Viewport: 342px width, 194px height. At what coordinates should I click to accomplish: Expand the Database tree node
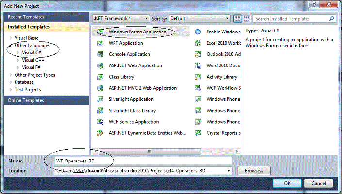tap(11, 82)
